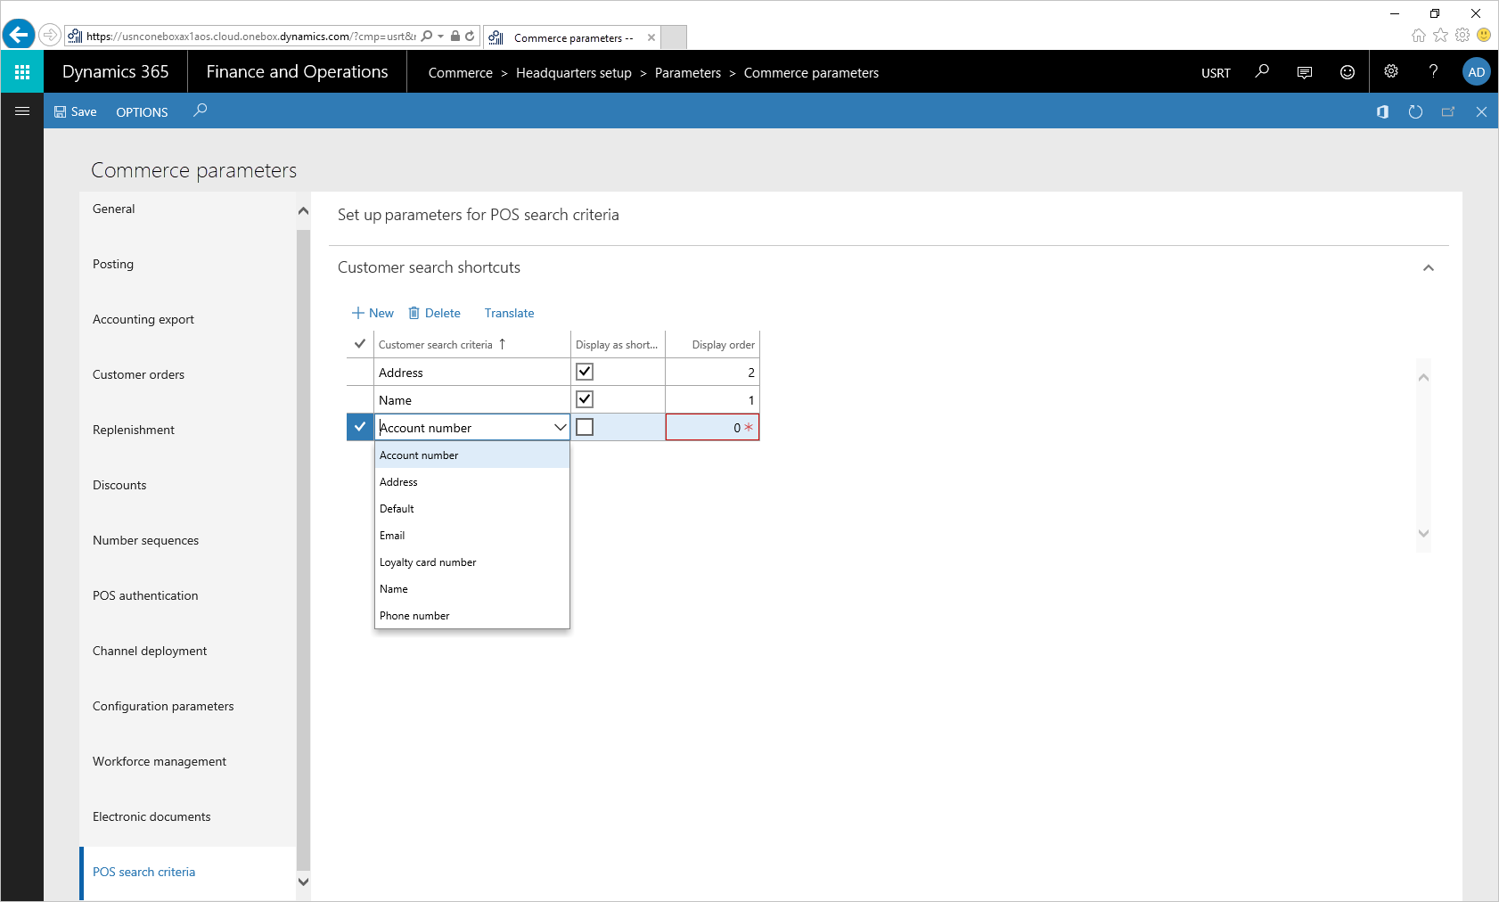Open help with the question mark icon
The image size is (1499, 902).
pos(1433,71)
